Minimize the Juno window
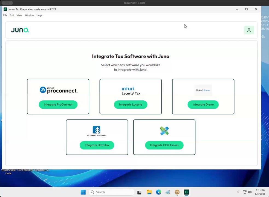Screen dimensions: 269x197 237,9
